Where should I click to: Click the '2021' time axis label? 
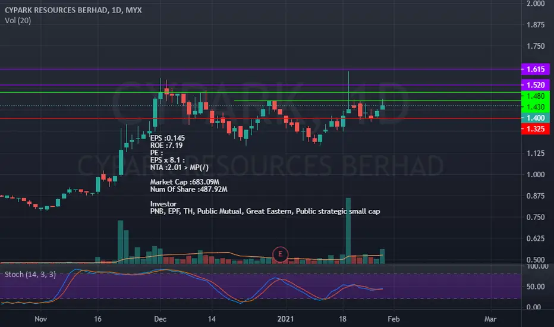click(285, 319)
